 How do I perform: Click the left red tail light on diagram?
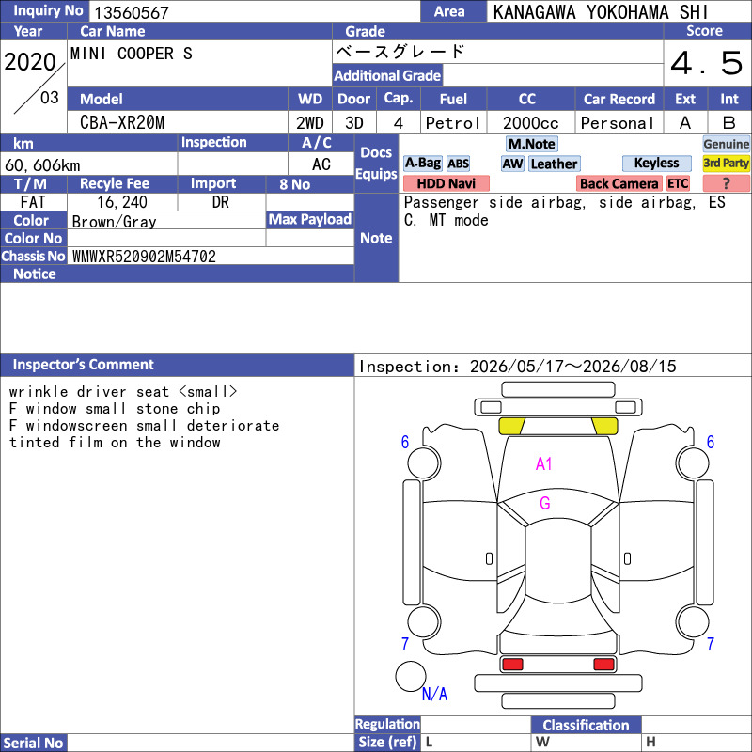[512, 664]
